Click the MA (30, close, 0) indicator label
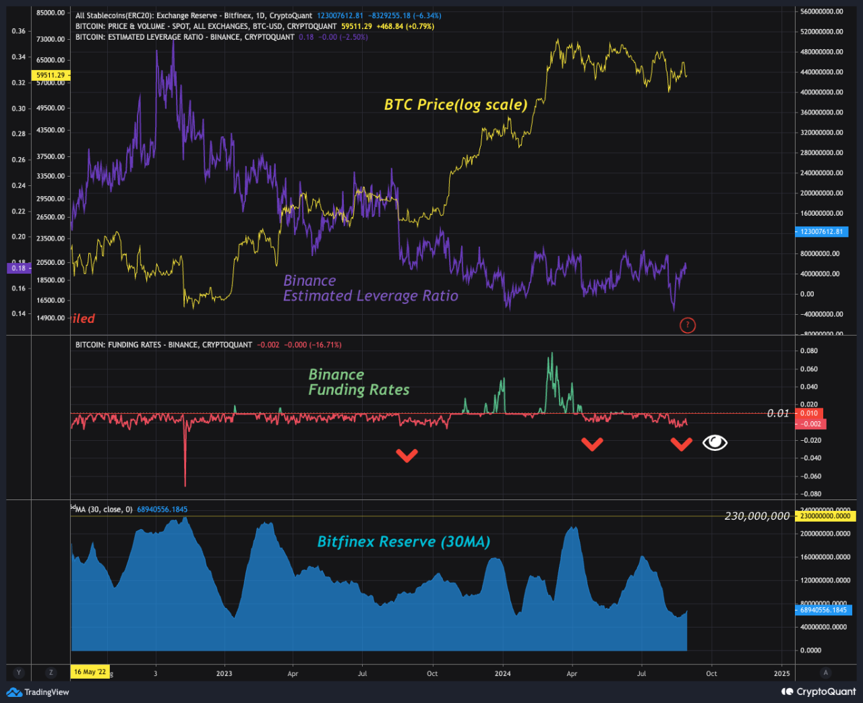Viewport: 863px width, 703px height. pos(103,510)
